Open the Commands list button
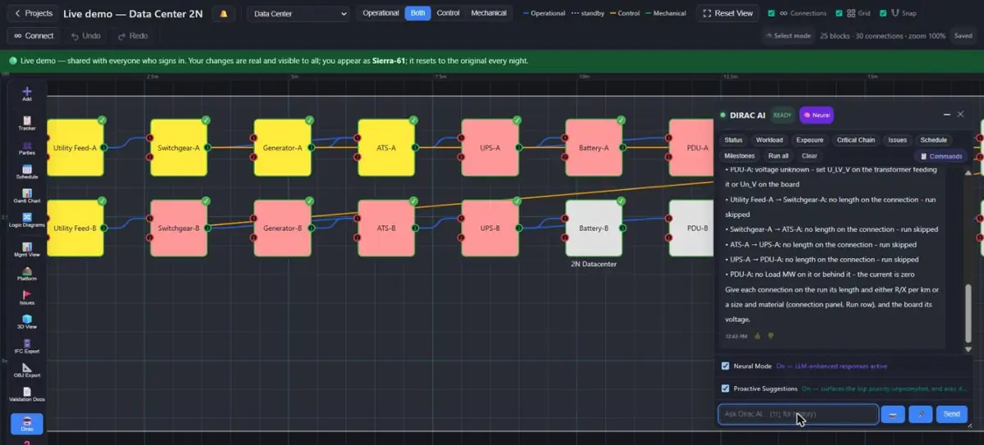 tap(941, 156)
